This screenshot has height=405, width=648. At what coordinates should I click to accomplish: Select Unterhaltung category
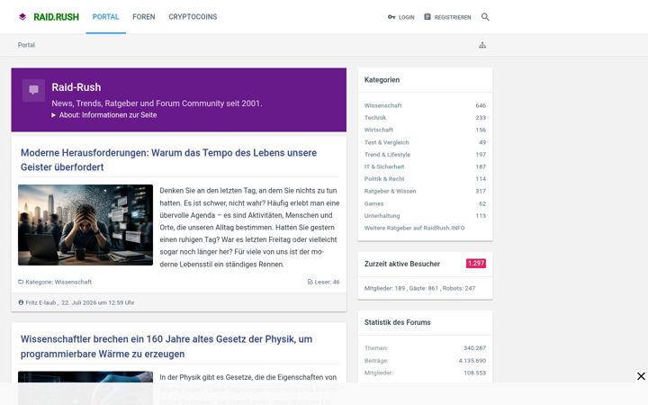(x=382, y=216)
